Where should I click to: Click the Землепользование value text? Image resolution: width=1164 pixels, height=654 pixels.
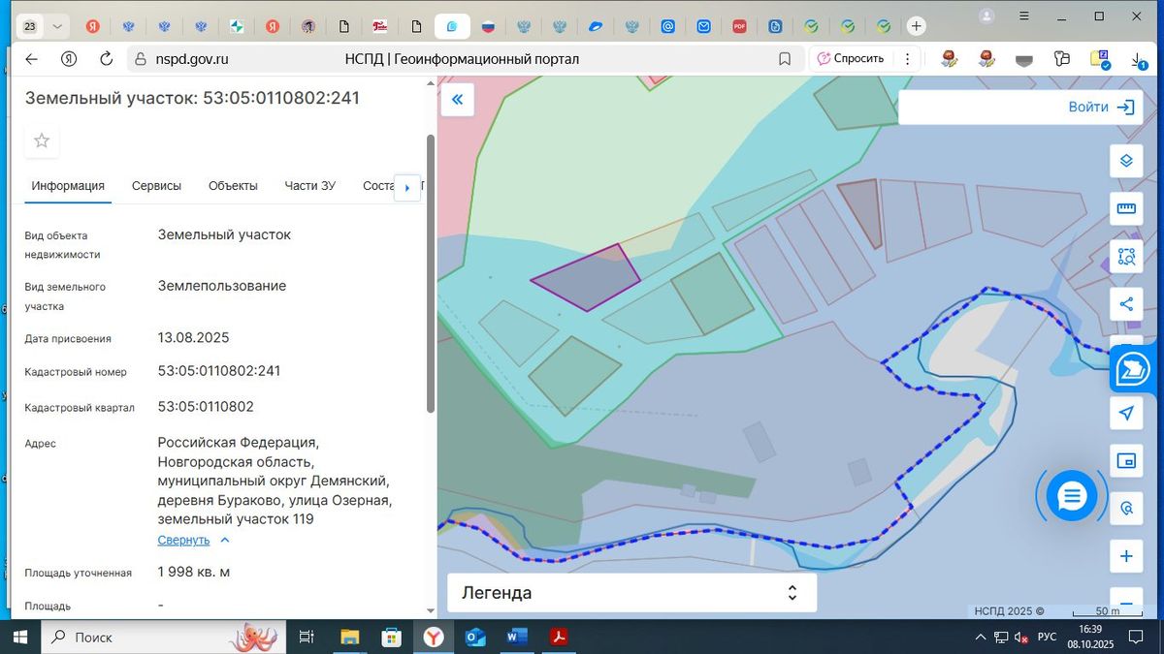click(222, 286)
